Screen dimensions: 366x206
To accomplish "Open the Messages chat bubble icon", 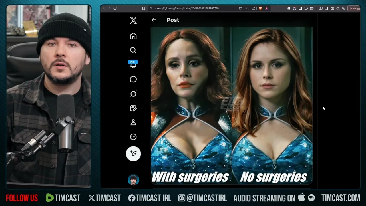I will pos(133,79).
